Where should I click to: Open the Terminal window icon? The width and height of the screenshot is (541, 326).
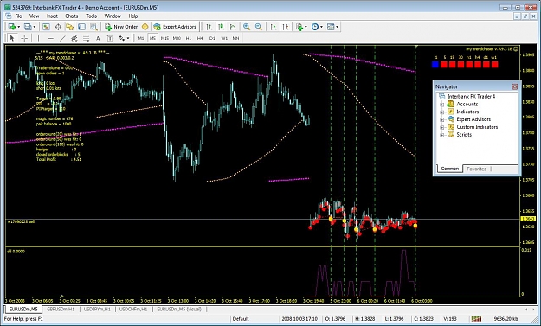[81, 27]
